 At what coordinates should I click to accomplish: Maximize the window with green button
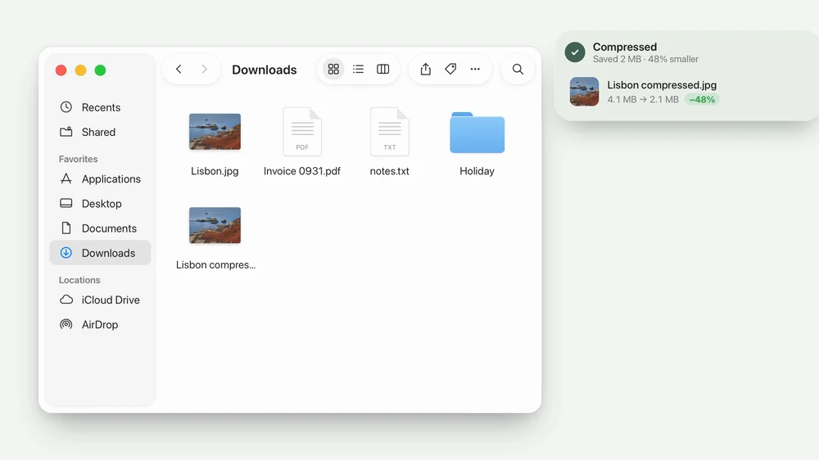point(100,70)
